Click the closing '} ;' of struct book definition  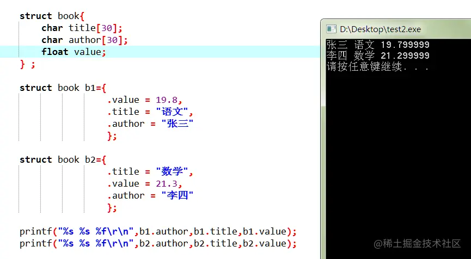[x=27, y=64]
